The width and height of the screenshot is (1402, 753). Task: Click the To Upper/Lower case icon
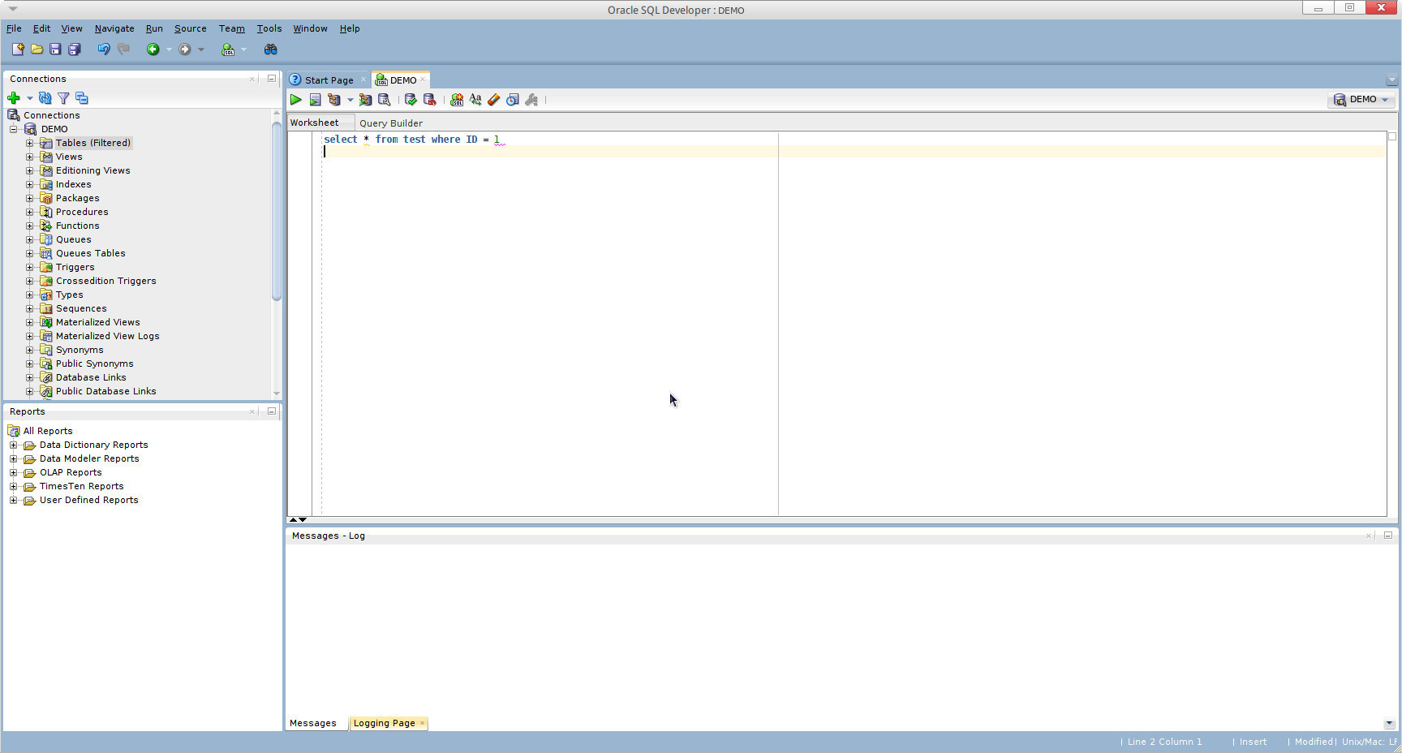475,100
